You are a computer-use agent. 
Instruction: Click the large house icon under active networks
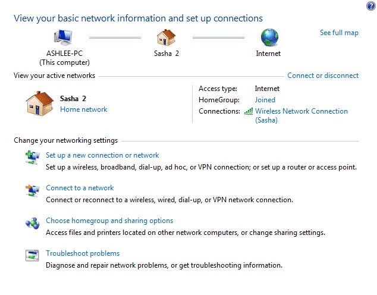coord(40,103)
